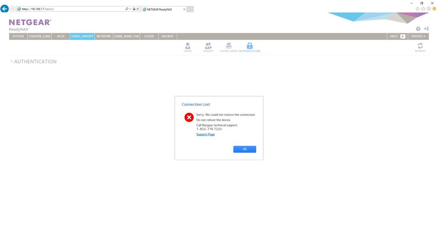The image size is (438, 237).
Task: Open the PROFILE dropdown menu
Action: tap(418, 36)
